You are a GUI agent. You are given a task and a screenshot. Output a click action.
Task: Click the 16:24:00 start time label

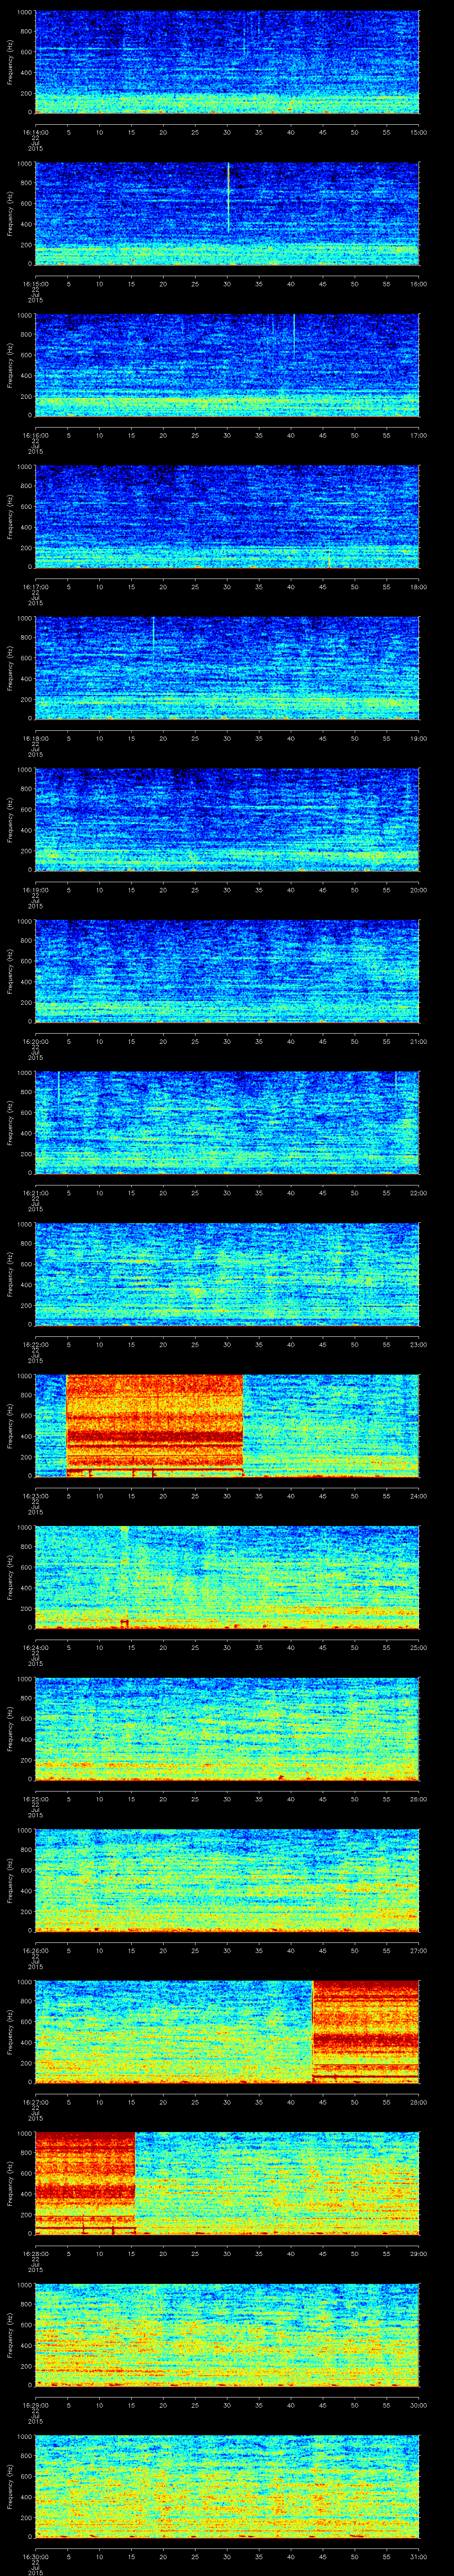click(x=35, y=1647)
